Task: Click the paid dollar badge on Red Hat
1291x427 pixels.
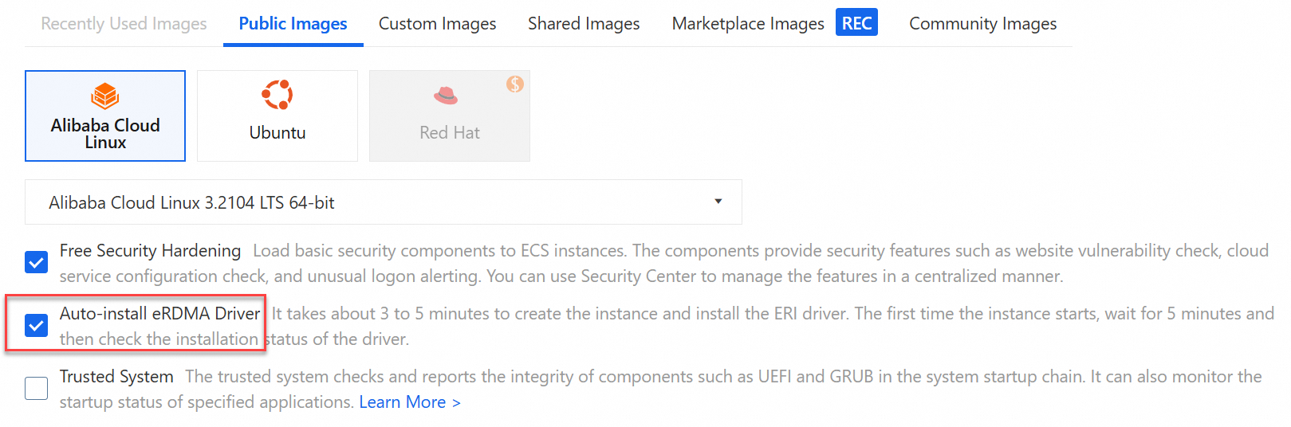Action: [515, 84]
